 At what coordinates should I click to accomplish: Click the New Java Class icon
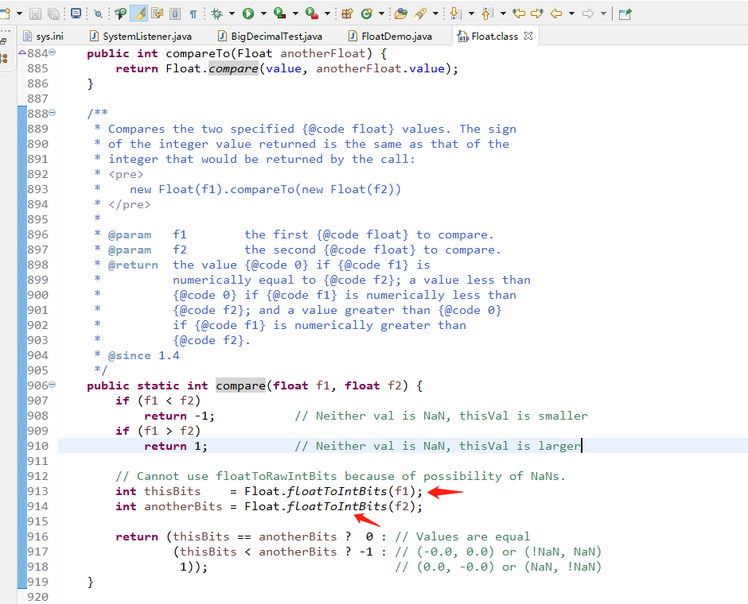tap(366, 14)
